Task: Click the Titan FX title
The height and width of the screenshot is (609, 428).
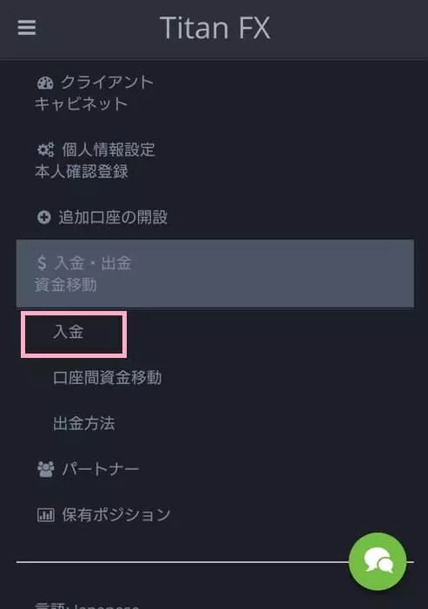Action: [215, 28]
